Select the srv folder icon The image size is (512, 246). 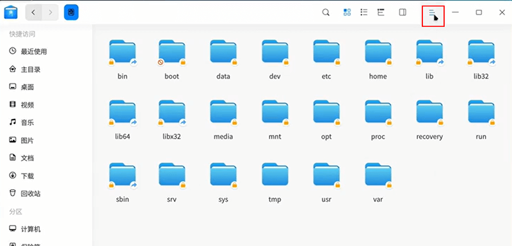click(x=172, y=175)
